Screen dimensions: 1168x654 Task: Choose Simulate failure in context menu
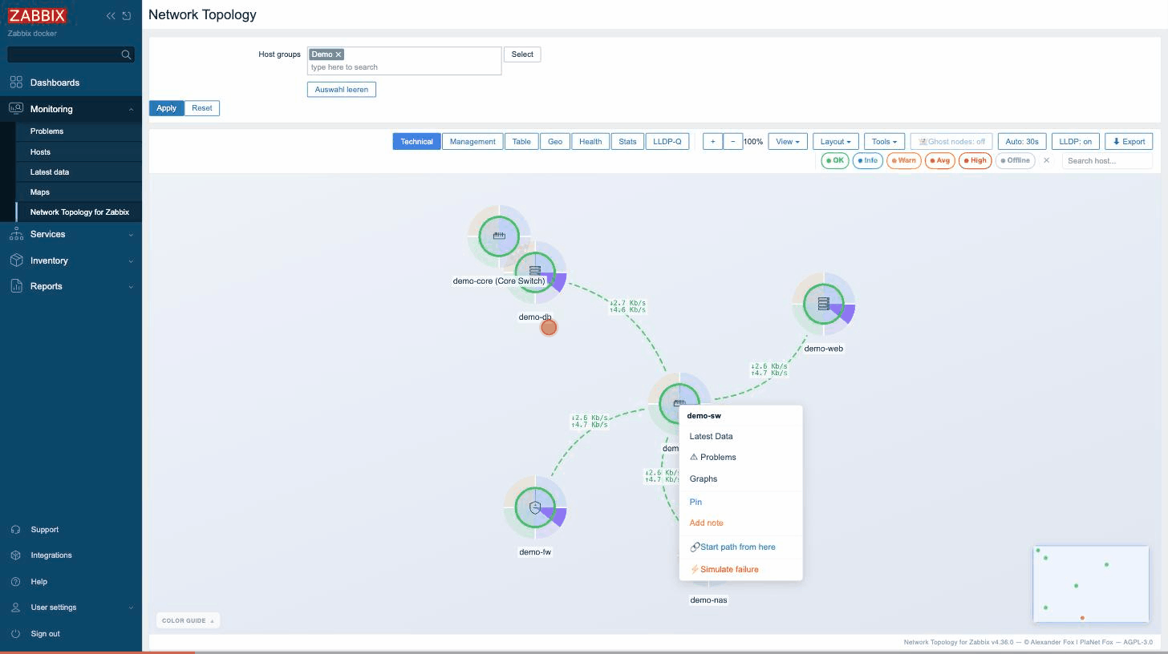[x=740, y=570]
